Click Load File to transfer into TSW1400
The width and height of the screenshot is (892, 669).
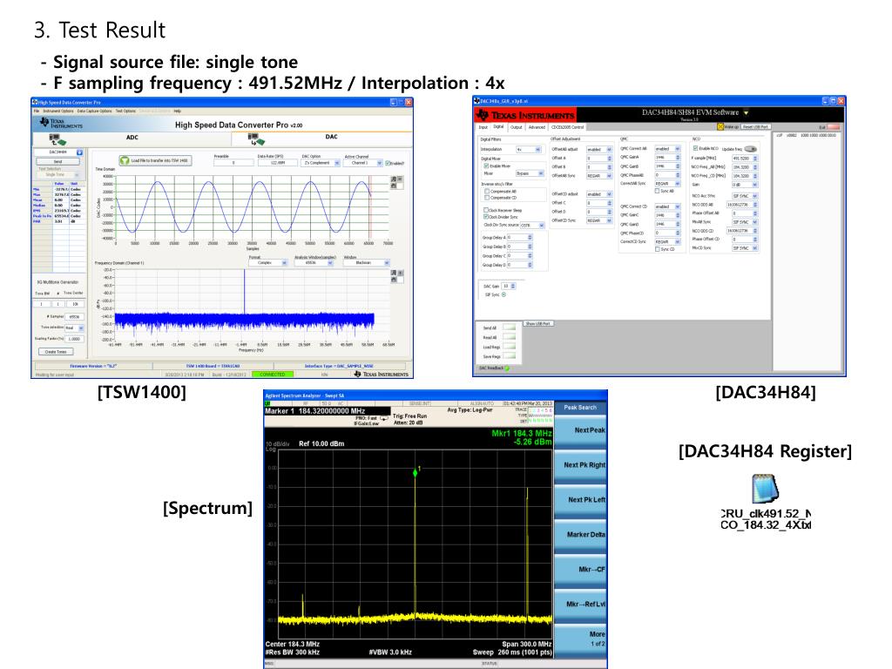pyautogui.click(x=155, y=161)
